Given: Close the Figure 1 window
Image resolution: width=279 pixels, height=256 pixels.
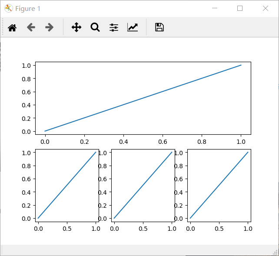Looking at the screenshot, I should 266,8.
